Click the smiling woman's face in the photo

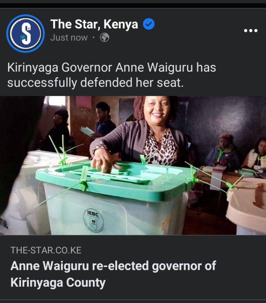pos(157,109)
